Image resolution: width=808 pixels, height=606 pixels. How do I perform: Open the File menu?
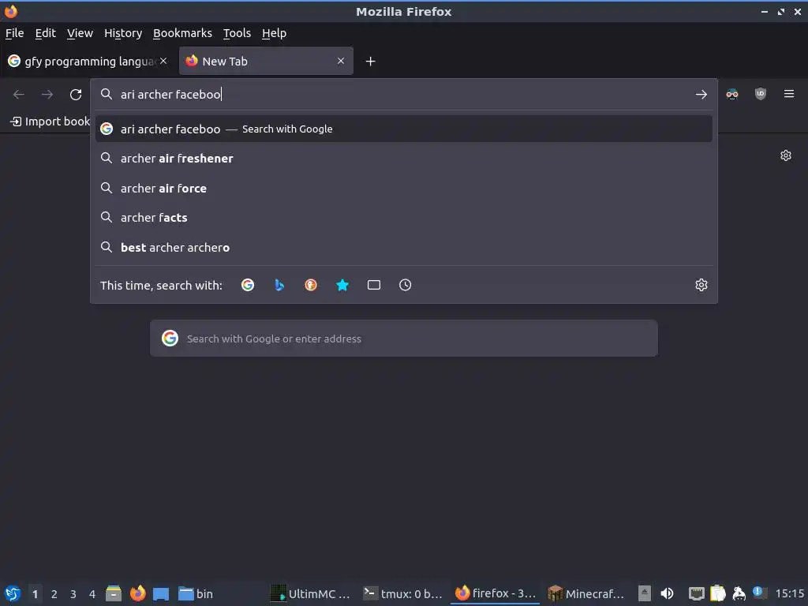(x=14, y=33)
